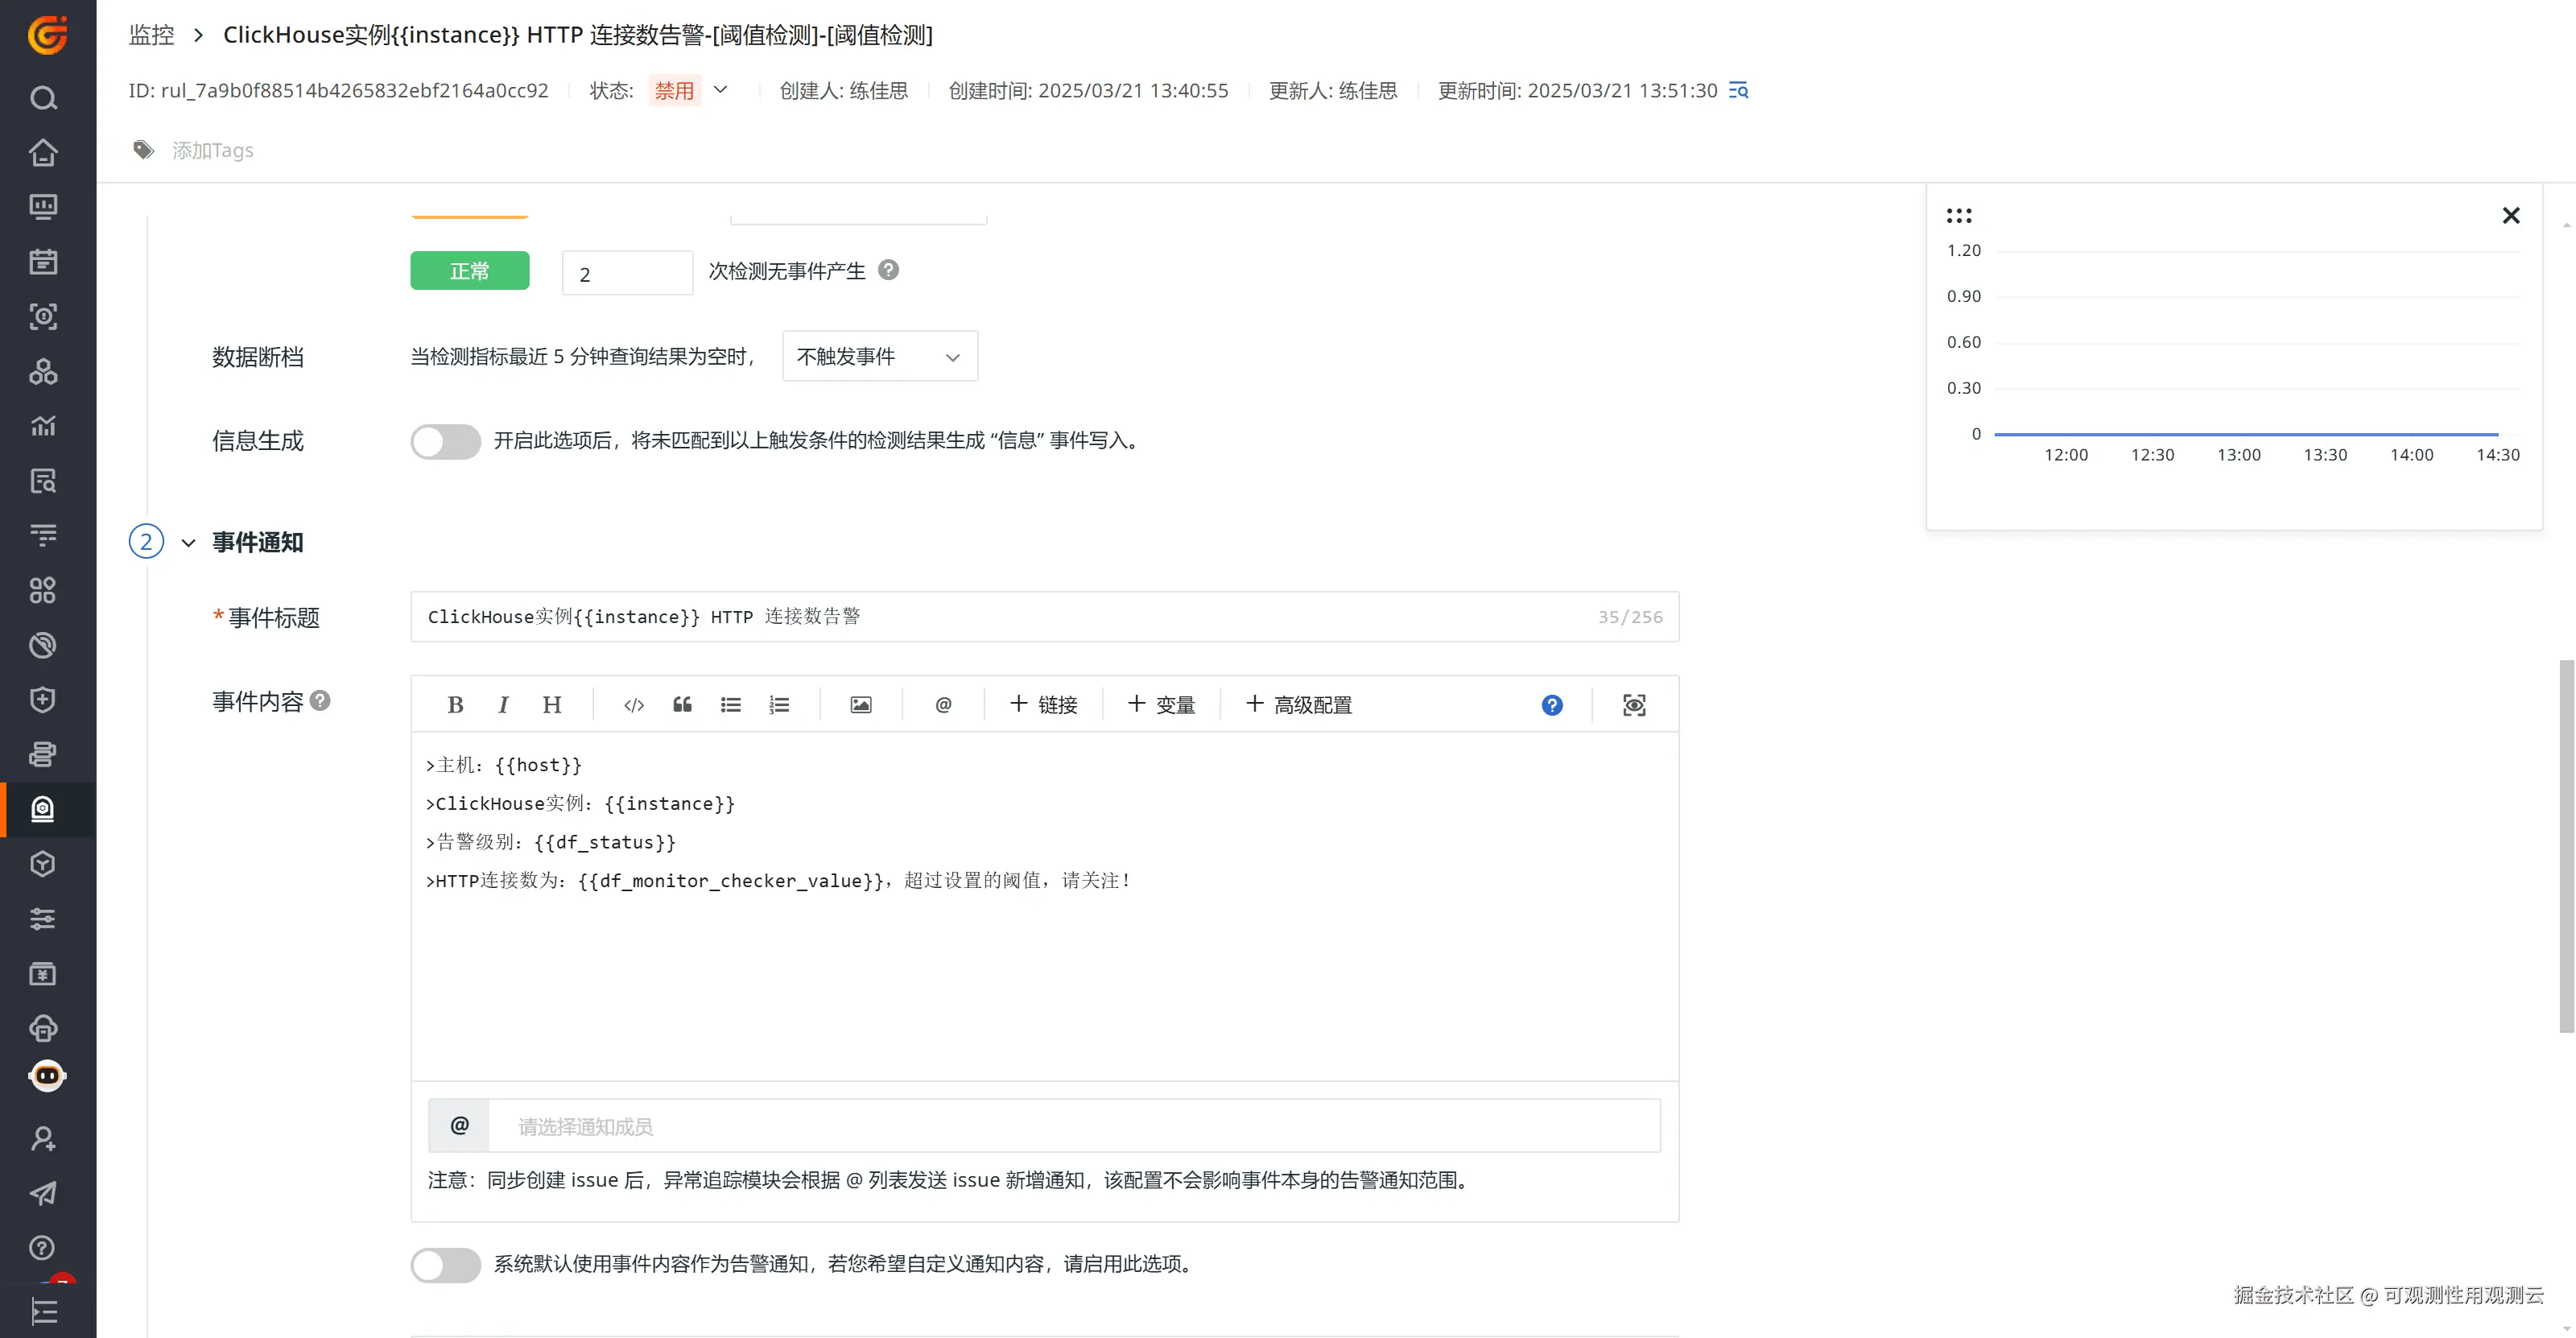This screenshot has height=1338, width=2576.
Task: Open the sliders management sidebar icon
Action: [43, 919]
